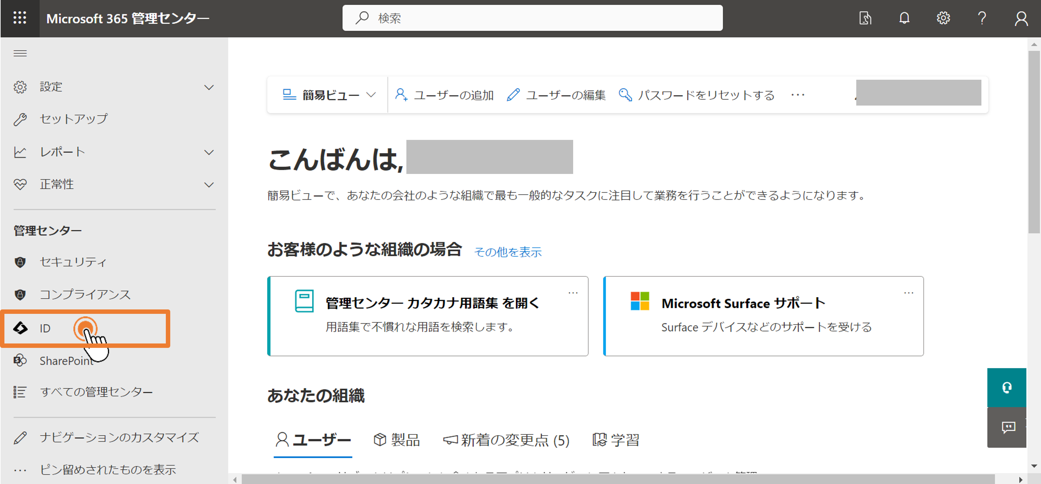Click ユーザーの編集 button
The height and width of the screenshot is (484, 1041).
pos(556,95)
